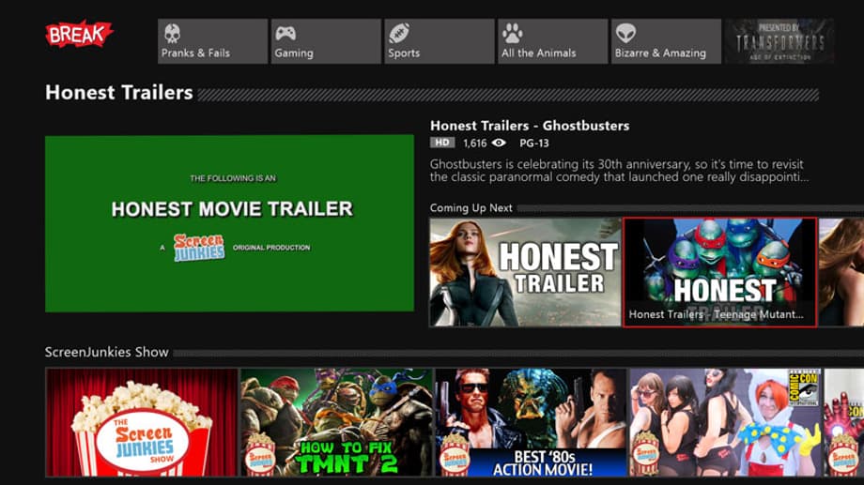The height and width of the screenshot is (485, 864).
Task: Select the paw print icon for animals
Action: click(512, 34)
